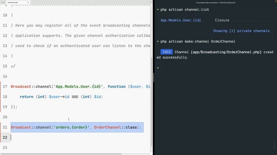Click line number 11 in the gutter
277x155 pixels.
pyautogui.click(x=5, y=25)
